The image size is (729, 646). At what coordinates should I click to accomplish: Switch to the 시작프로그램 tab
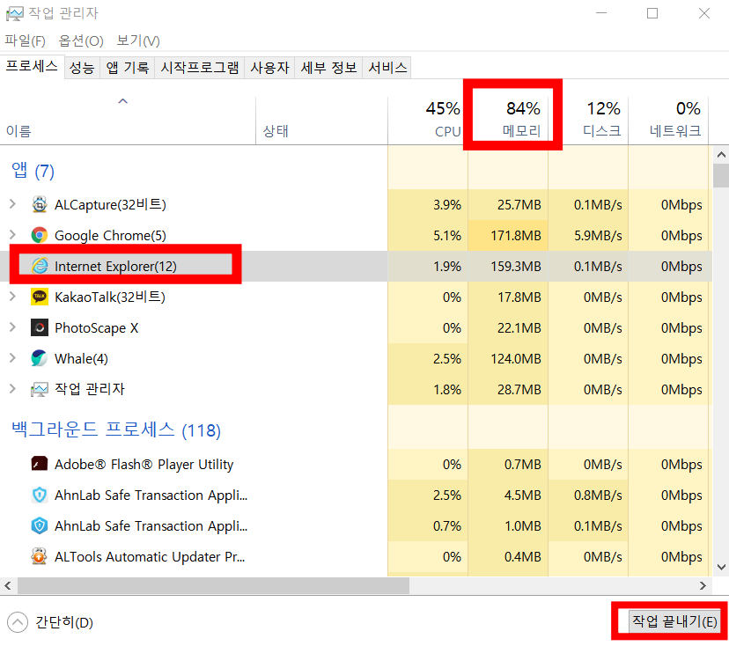(x=200, y=68)
